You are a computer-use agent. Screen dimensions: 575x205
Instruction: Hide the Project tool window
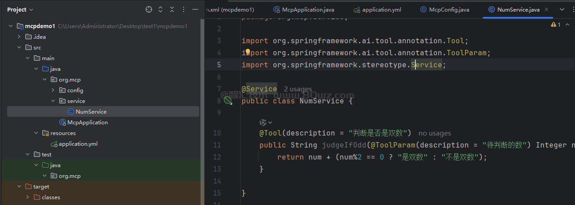pyautogui.click(x=195, y=9)
